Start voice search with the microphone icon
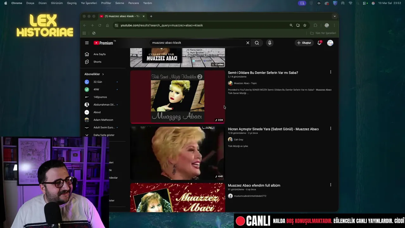 click(x=270, y=43)
